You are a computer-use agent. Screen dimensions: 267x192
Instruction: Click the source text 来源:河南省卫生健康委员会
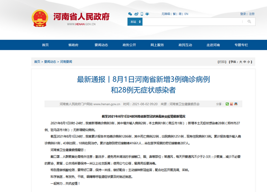point(180,104)
